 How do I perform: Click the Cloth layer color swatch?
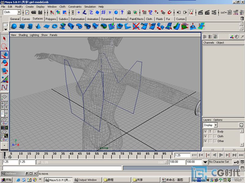point(215,136)
